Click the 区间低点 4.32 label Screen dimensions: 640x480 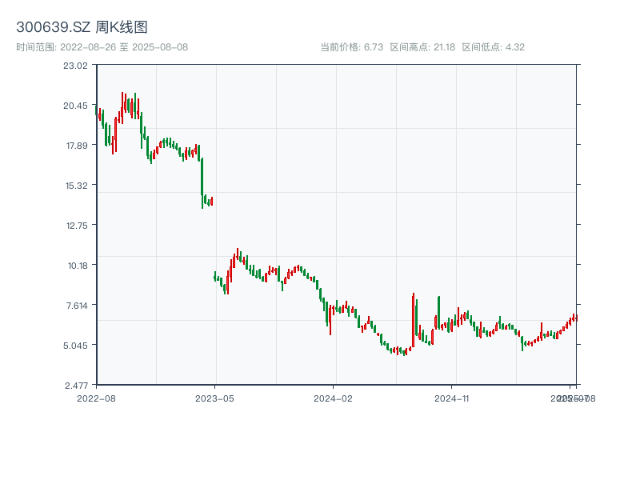(493, 47)
